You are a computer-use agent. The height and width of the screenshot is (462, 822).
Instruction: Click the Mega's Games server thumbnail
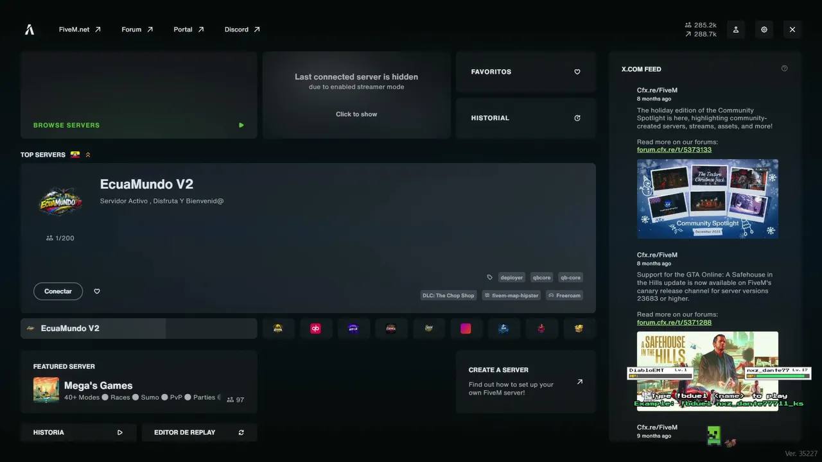[46, 390]
